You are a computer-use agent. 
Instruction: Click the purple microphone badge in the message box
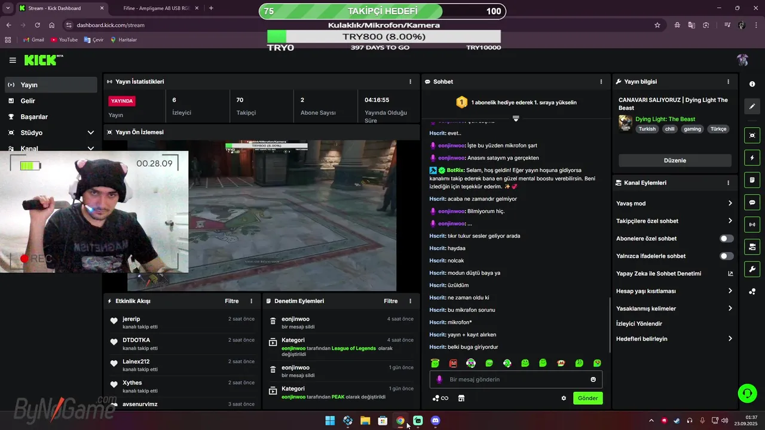(x=439, y=379)
